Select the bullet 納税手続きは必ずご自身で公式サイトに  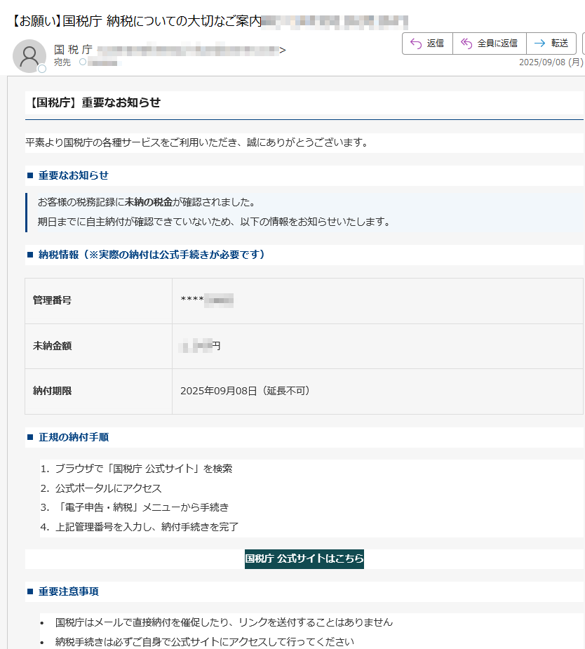pyautogui.click(x=205, y=641)
